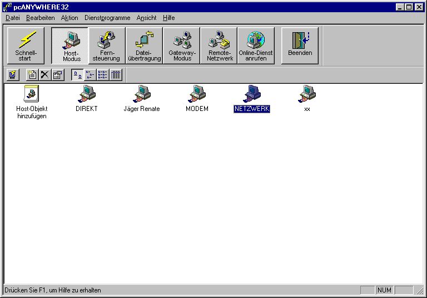Click Host-Objekt hinzufügen icon
The image size is (427, 298).
click(x=32, y=102)
